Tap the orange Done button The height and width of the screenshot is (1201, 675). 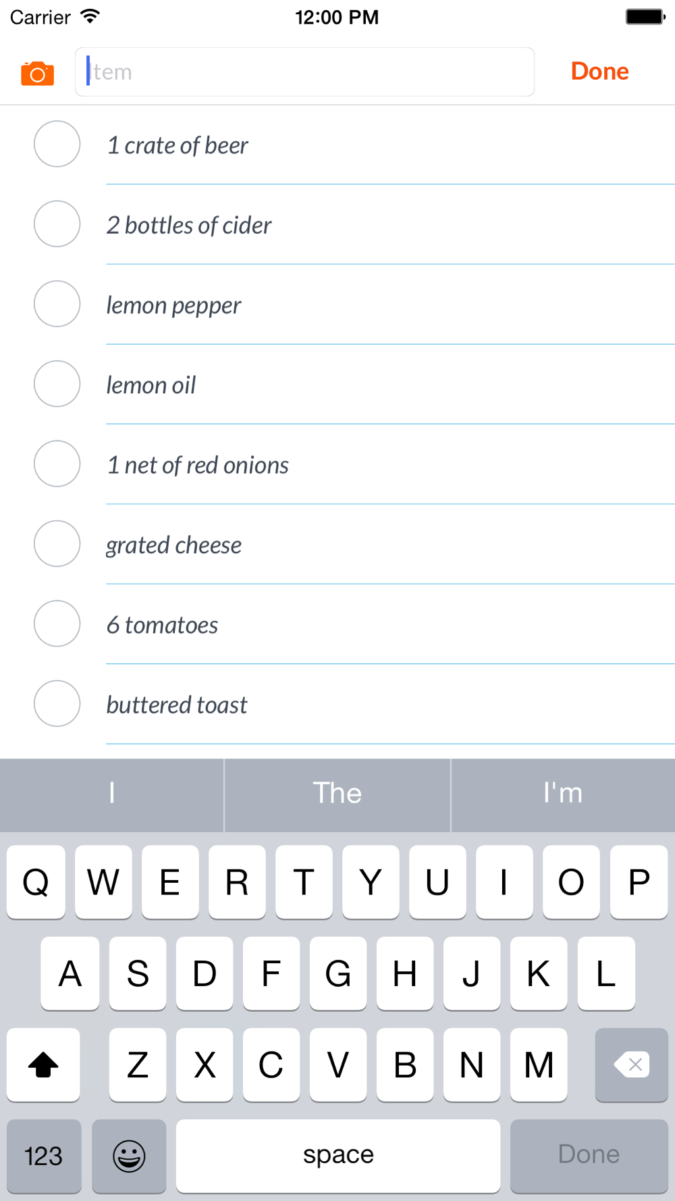(x=599, y=72)
